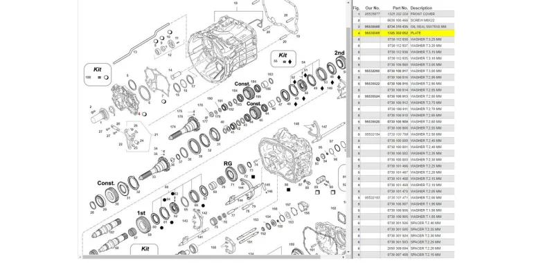The width and height of the screenshot is (554, 263).
Task: Click the red callout number 4 on diagram
Action: click(x=139, y=114)
